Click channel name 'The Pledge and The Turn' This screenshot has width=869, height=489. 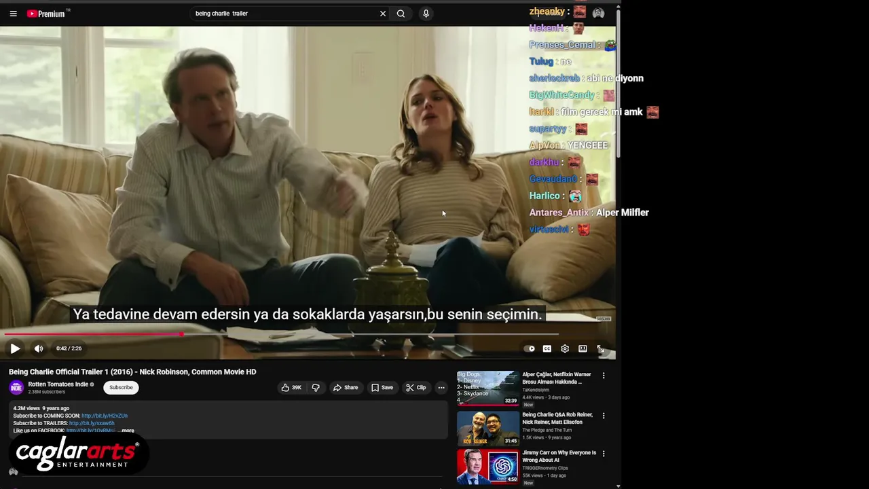click(547, 430)
